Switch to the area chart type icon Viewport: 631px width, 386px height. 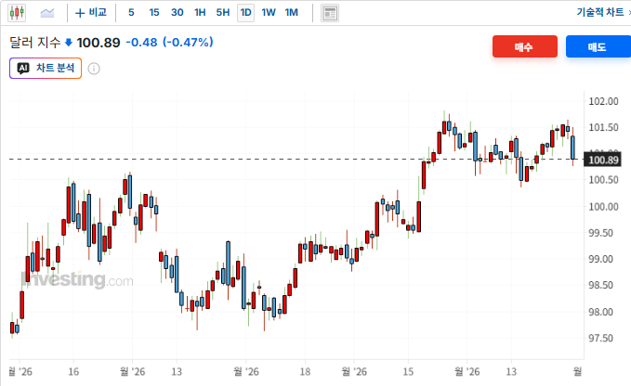click(47, 13)
